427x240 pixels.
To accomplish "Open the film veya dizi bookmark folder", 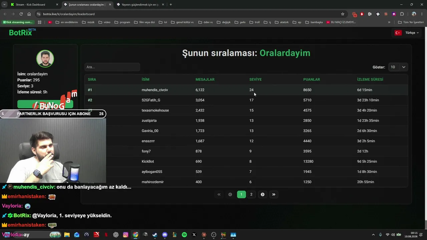I will (x=144, y=22).
